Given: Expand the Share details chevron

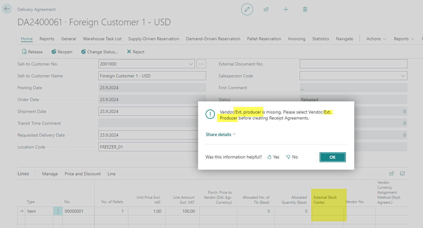Looking at the screenshot, I should click(x=235, y=134).
